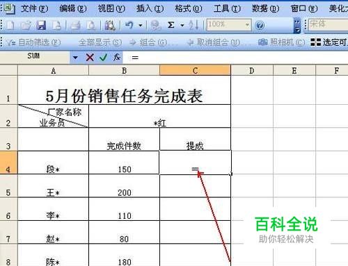Click title cell 5月份销售任务完成表
Screen dimensions: 348x266
(x=124, y=90)
